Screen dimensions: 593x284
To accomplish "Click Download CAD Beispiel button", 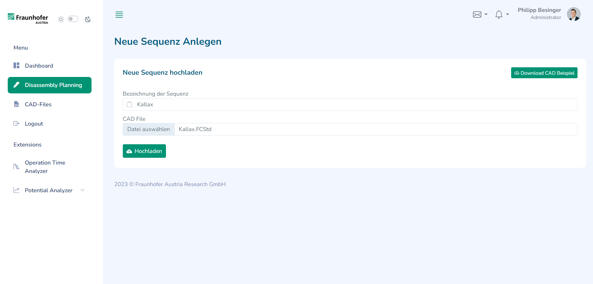I will point(544,73).
